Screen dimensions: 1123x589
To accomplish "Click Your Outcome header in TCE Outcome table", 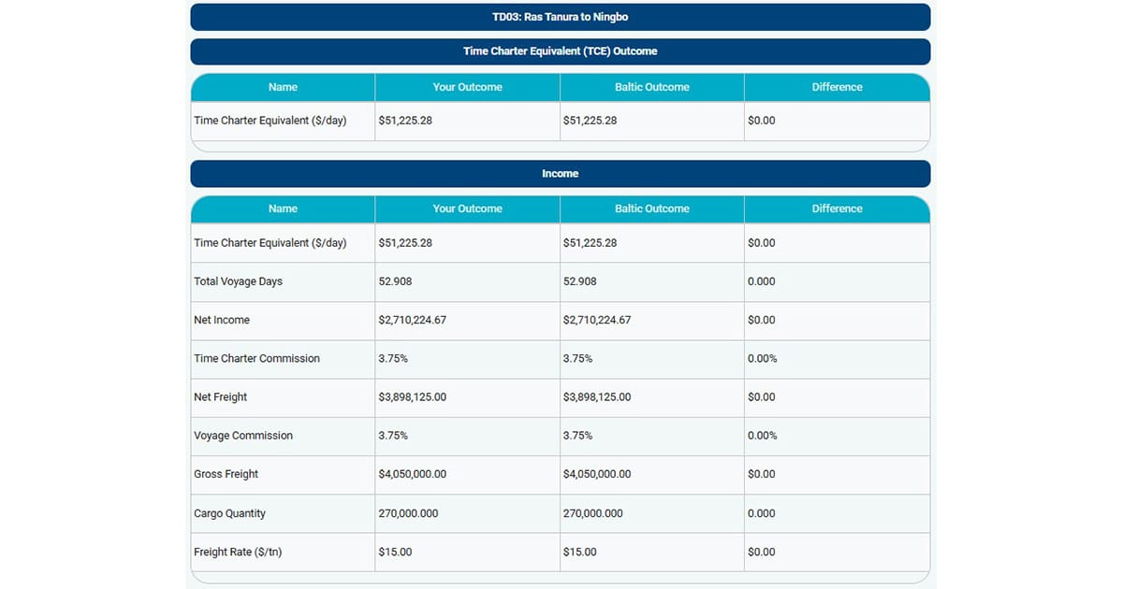I will click(467, 87).
